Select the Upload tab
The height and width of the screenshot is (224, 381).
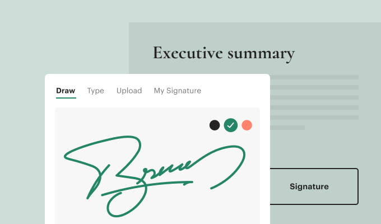(x=129, y=91)
